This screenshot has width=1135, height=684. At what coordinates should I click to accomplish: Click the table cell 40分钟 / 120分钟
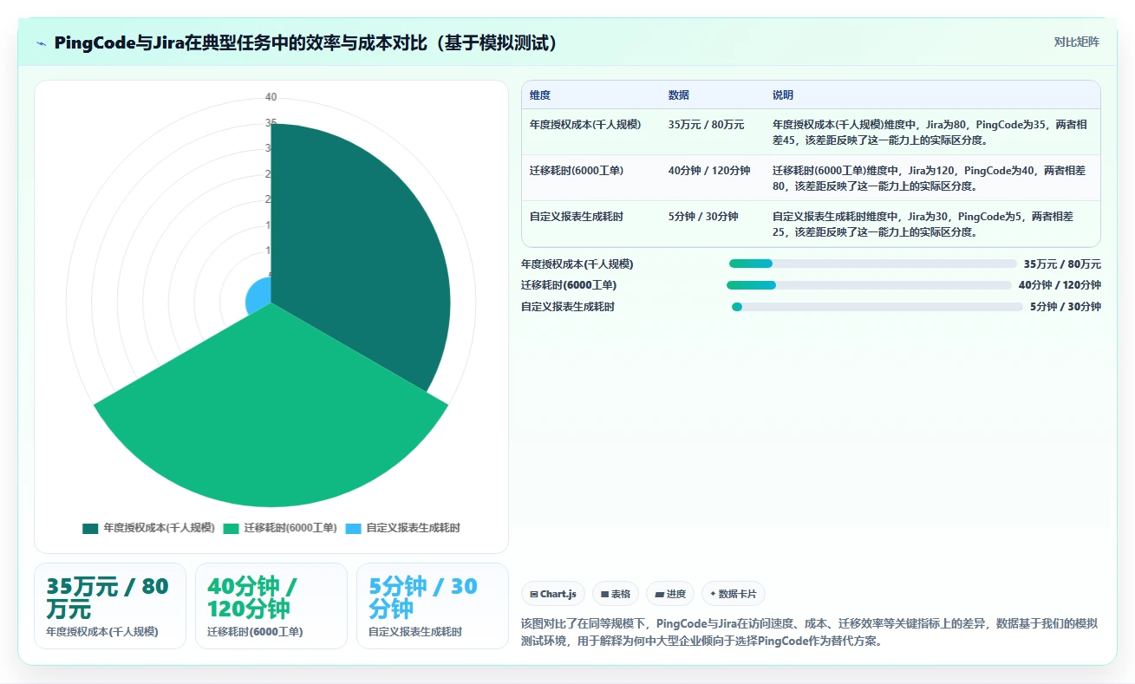tap(709, 171)
